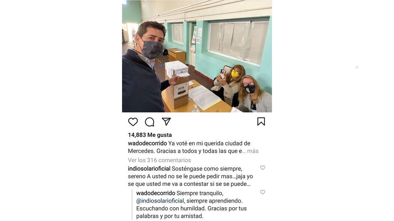
Task: Tap the ballot box in the photo
Action: (x=177, y=84)
